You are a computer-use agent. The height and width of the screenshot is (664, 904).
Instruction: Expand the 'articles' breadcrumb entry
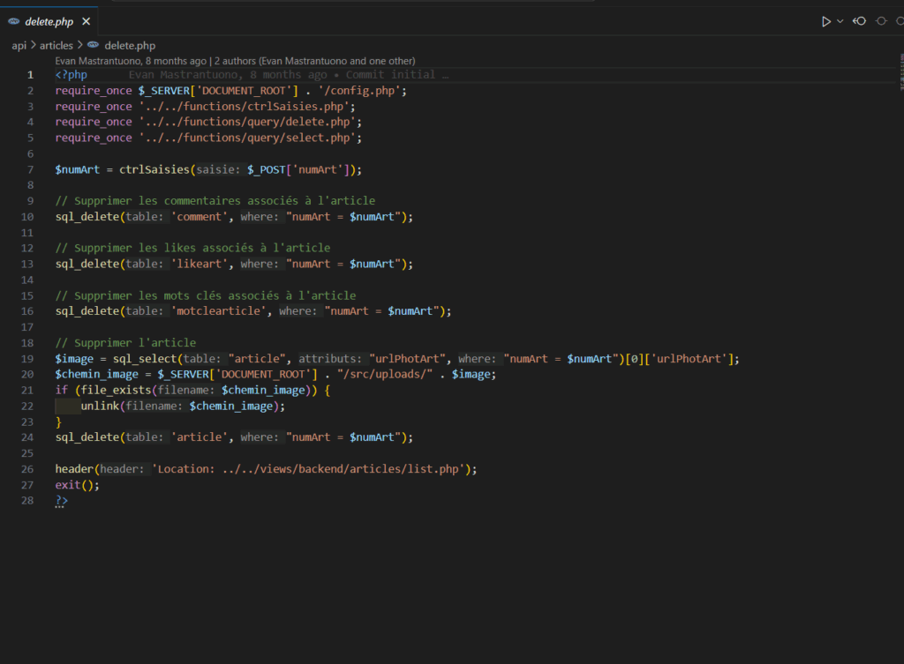(56, 45)
